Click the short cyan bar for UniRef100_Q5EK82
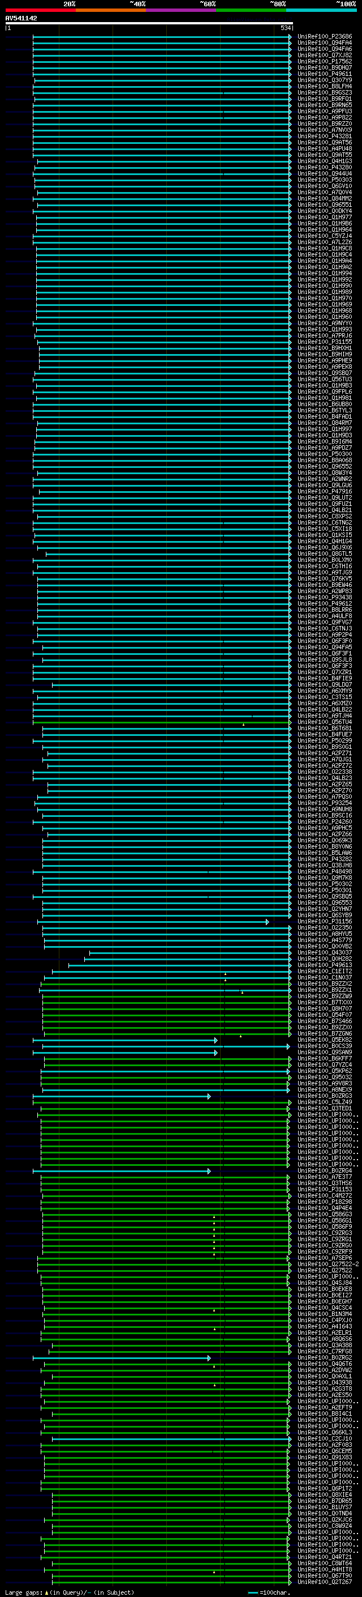Viewport: 362px width, 1597px height. [x=125, y=1040]
